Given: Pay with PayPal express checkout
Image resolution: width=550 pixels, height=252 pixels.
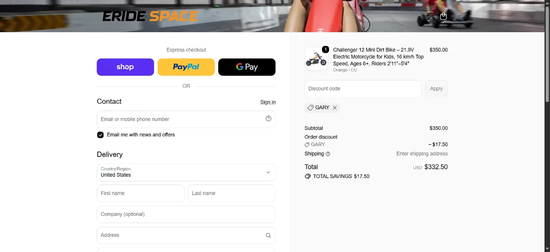Looking at the screenshot, I should point(186,67).
